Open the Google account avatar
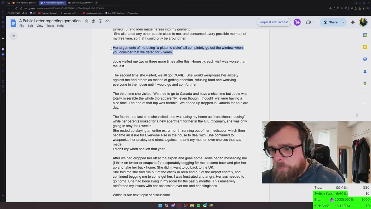 pyautogui.click(x=363, y=22)
